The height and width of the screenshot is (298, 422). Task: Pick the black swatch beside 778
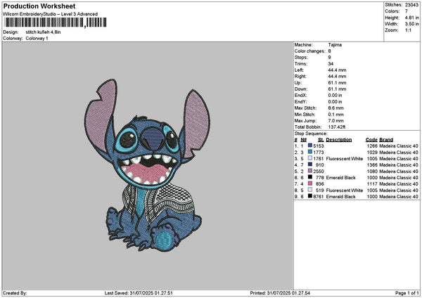(310, 177)
